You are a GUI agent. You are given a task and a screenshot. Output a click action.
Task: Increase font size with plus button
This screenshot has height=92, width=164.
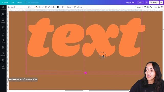[x=33, y=7]
